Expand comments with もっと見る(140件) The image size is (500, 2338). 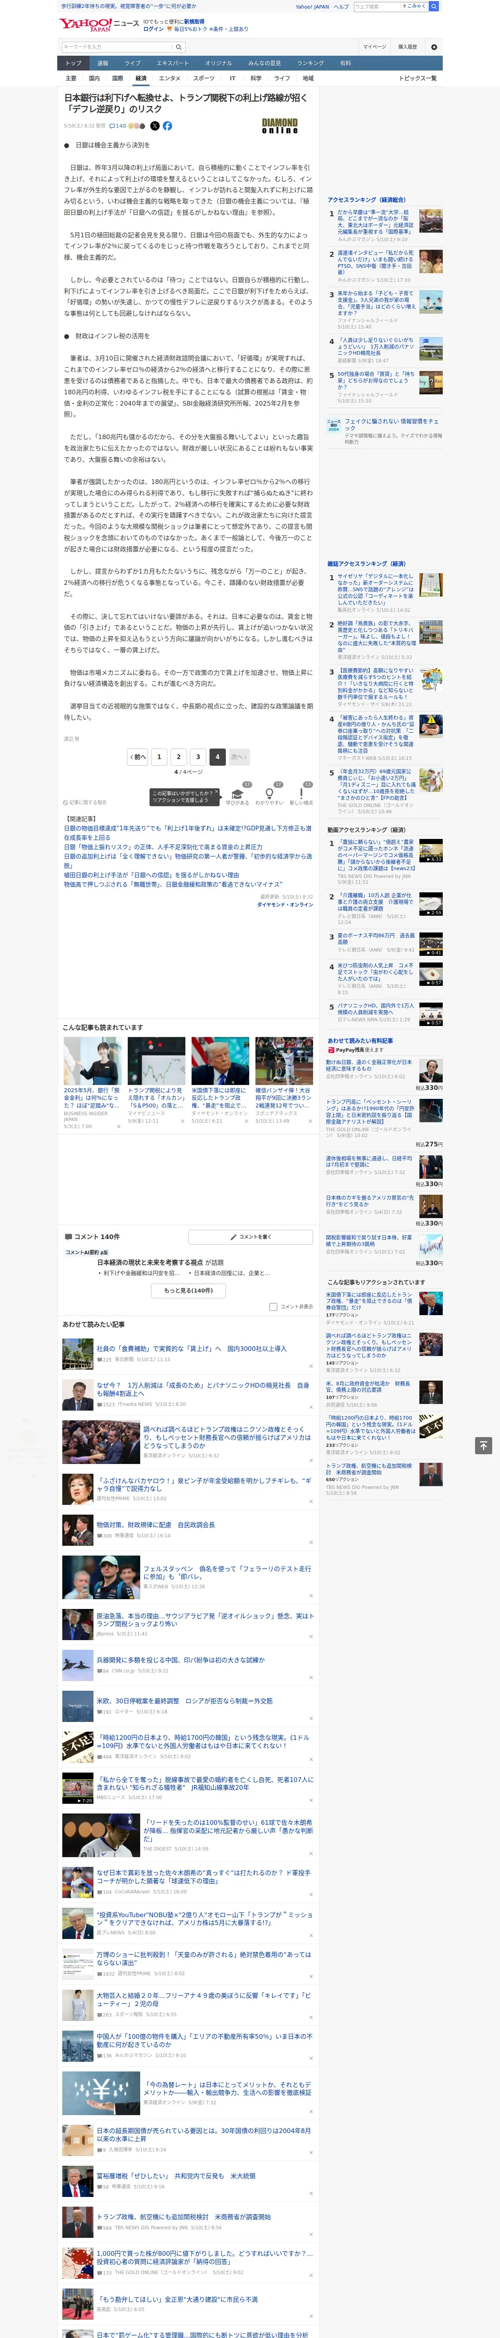(x=189, y=1290)
